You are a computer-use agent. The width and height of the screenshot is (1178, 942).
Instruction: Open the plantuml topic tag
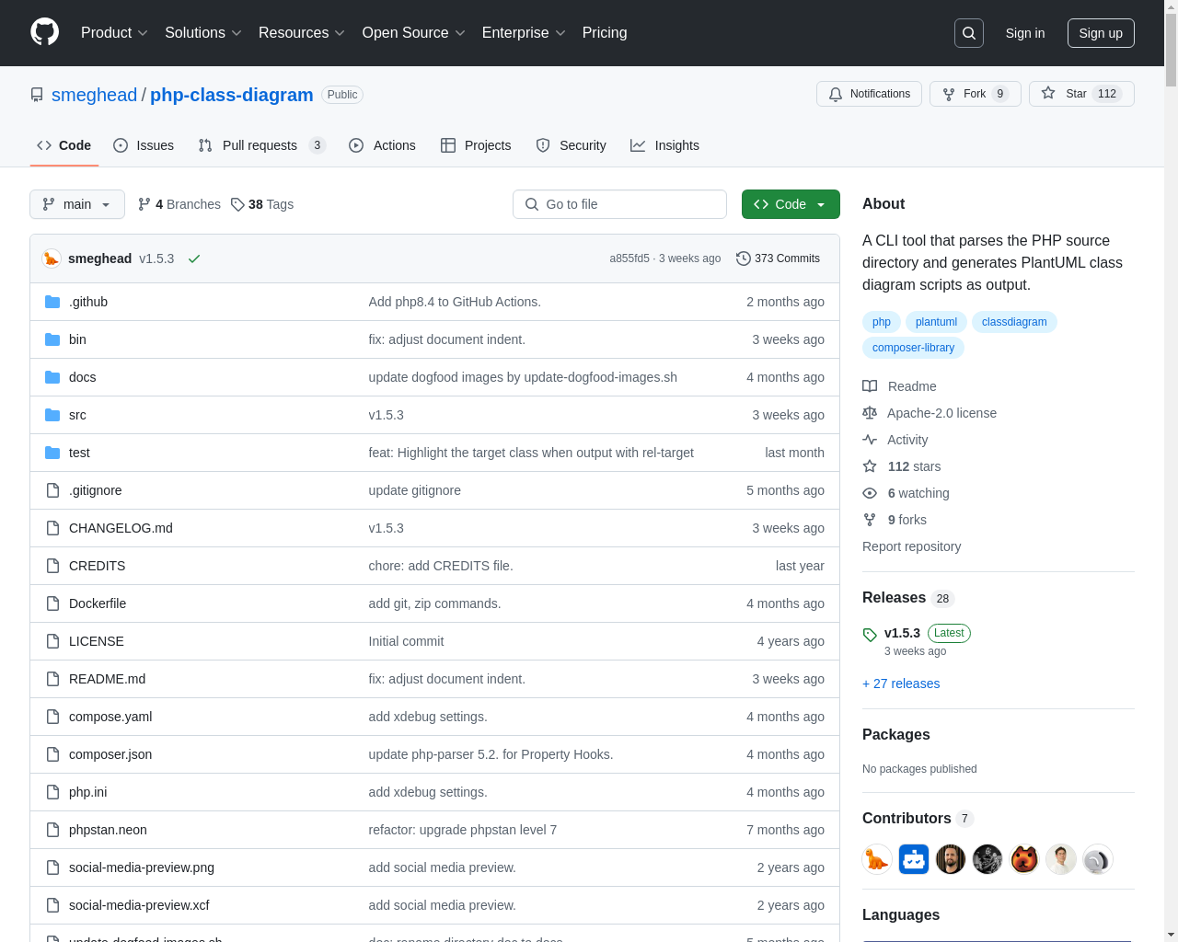coord(936,322)
